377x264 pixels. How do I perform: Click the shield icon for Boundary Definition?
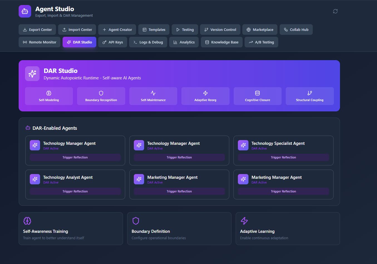[136, 221]
